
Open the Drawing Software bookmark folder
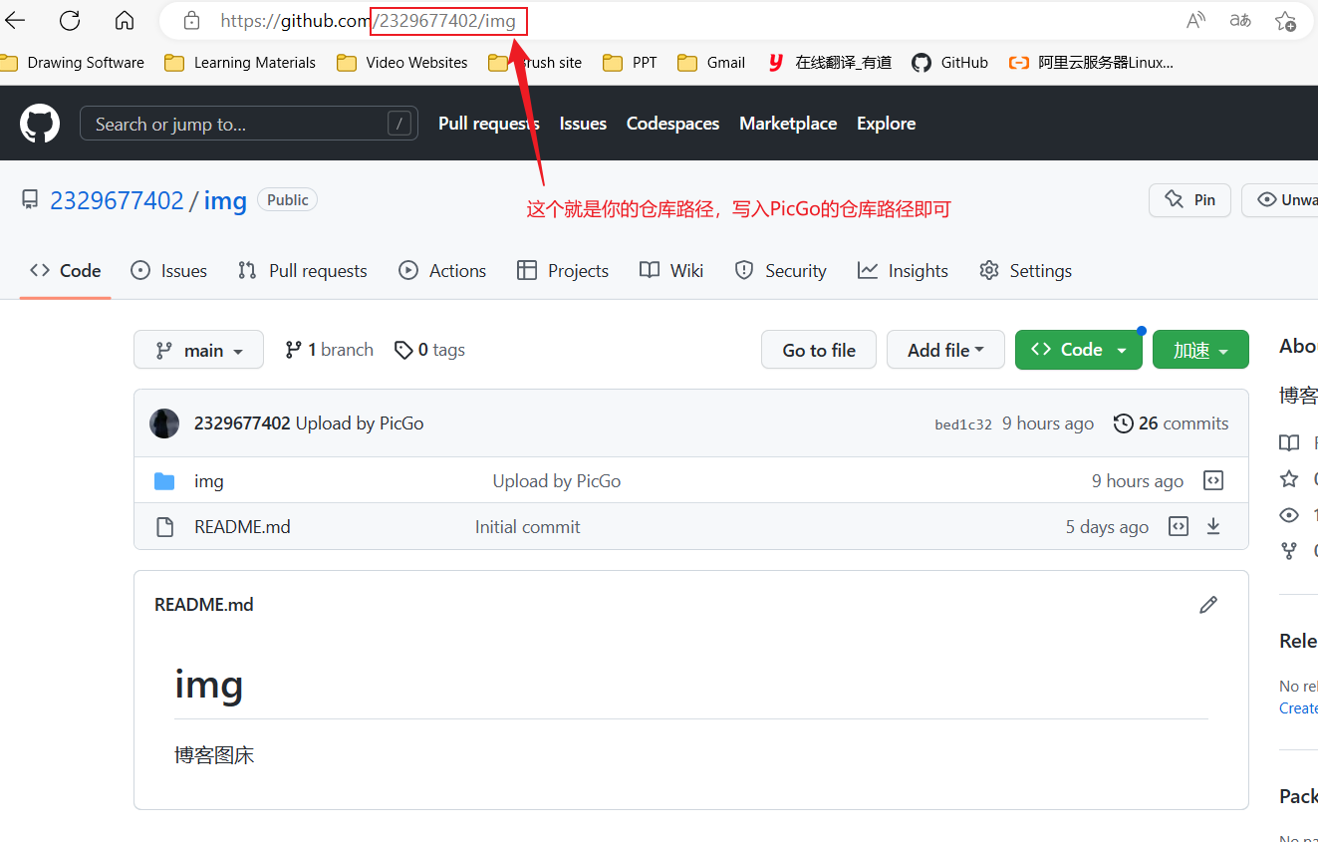(72, 63)
